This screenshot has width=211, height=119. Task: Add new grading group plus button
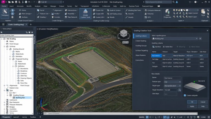click(x=200, y=39)
